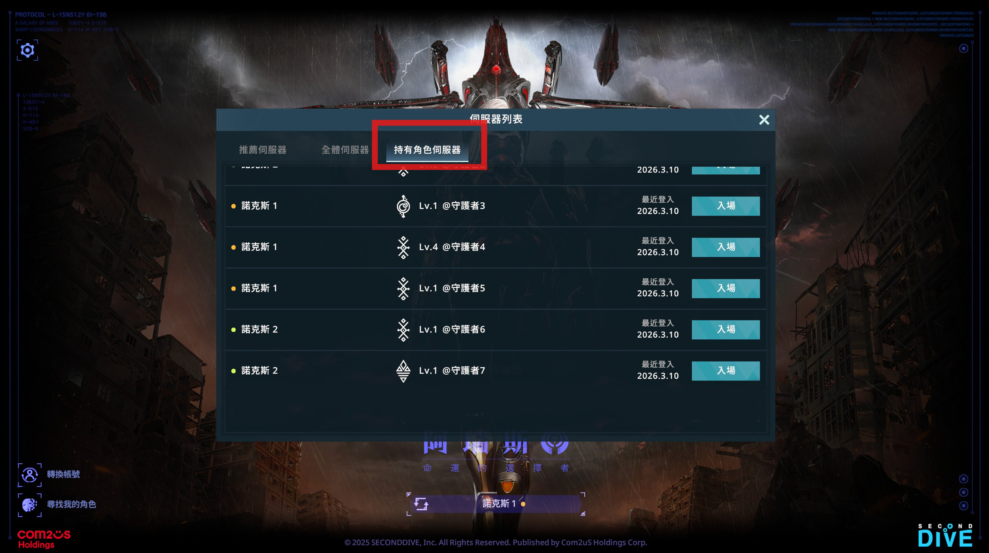Close the 伺服器列表 dialog
The width and height of the screenshot is (989, 553).
pyautogui.click(x=764, y=120)
